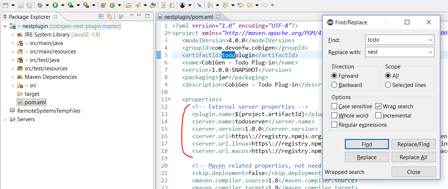Click the Back navigation arrow in toolbar
Viewport: 448px width, 189px height.
click(249, 5)
